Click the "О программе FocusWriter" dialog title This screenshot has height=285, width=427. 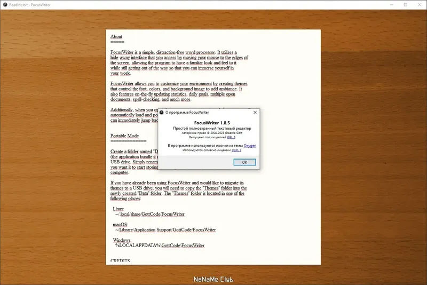tap(187, 113)
